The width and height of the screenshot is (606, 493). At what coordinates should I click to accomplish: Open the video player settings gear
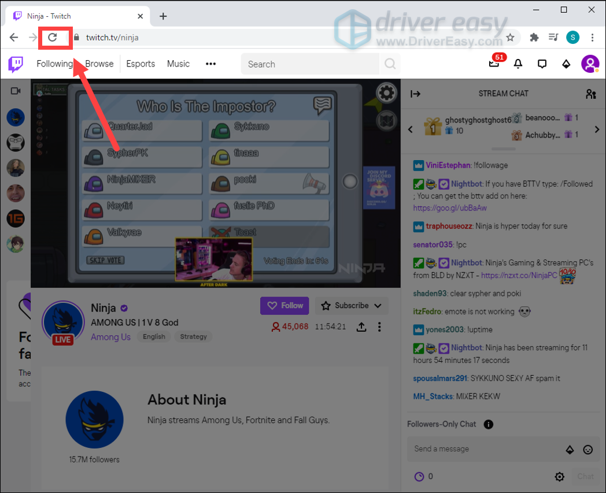385,92
